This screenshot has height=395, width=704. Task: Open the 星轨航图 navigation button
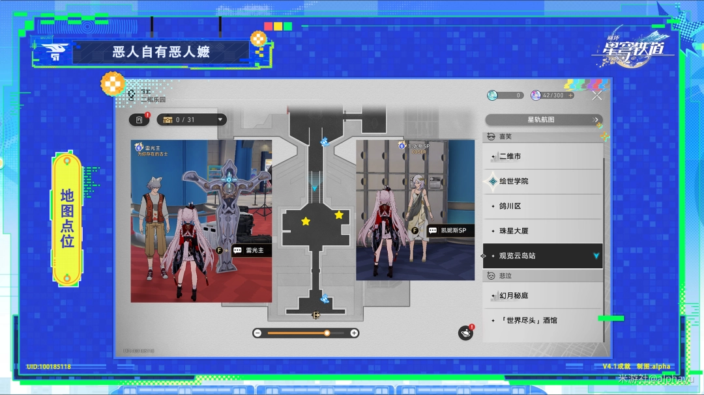(x=542, y=120)
